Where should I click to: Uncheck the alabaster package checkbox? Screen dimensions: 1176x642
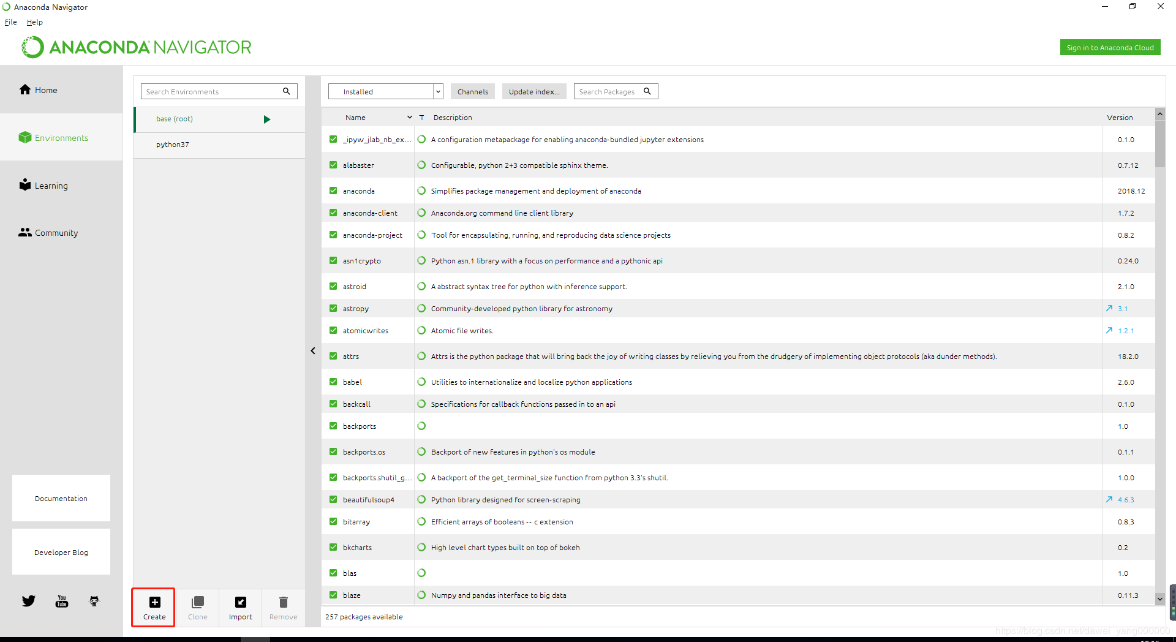point(333,165)
